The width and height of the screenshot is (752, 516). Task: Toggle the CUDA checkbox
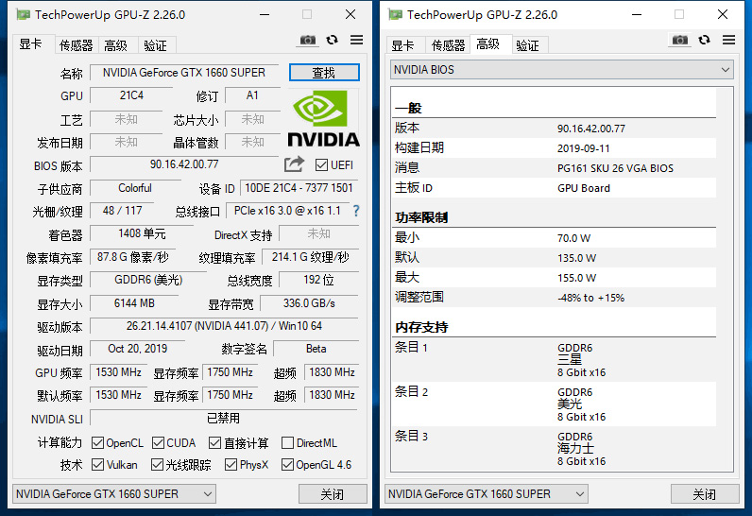tap(158, 442)
